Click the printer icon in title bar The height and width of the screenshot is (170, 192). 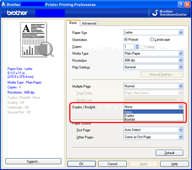[x=4, y=4]
